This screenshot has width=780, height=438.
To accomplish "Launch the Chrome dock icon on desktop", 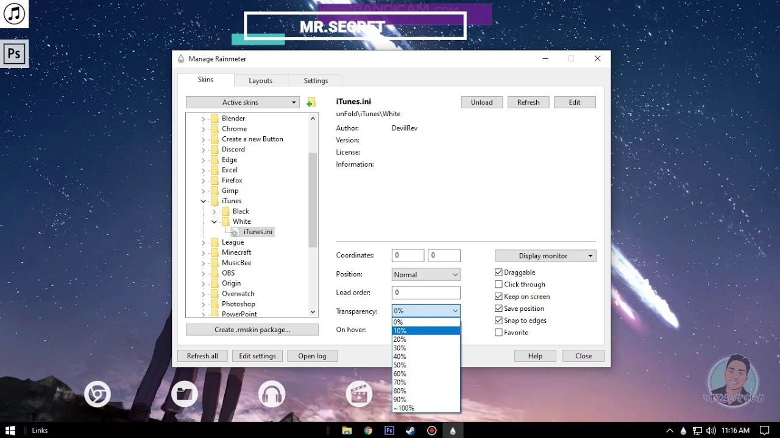I will click(x=97, y=394).
